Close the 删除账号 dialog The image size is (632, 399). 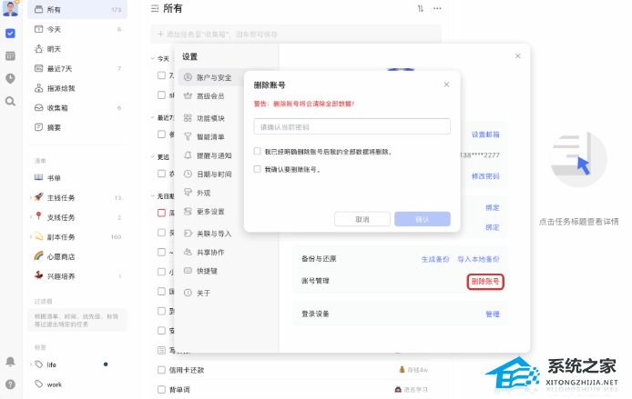pos(446,85)
